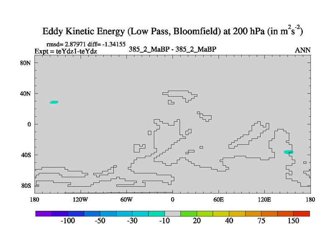Viewport: 335px width, 251px height.
Task: Click the yellow swatch left of 40
Action: click(x=221, y=213)
